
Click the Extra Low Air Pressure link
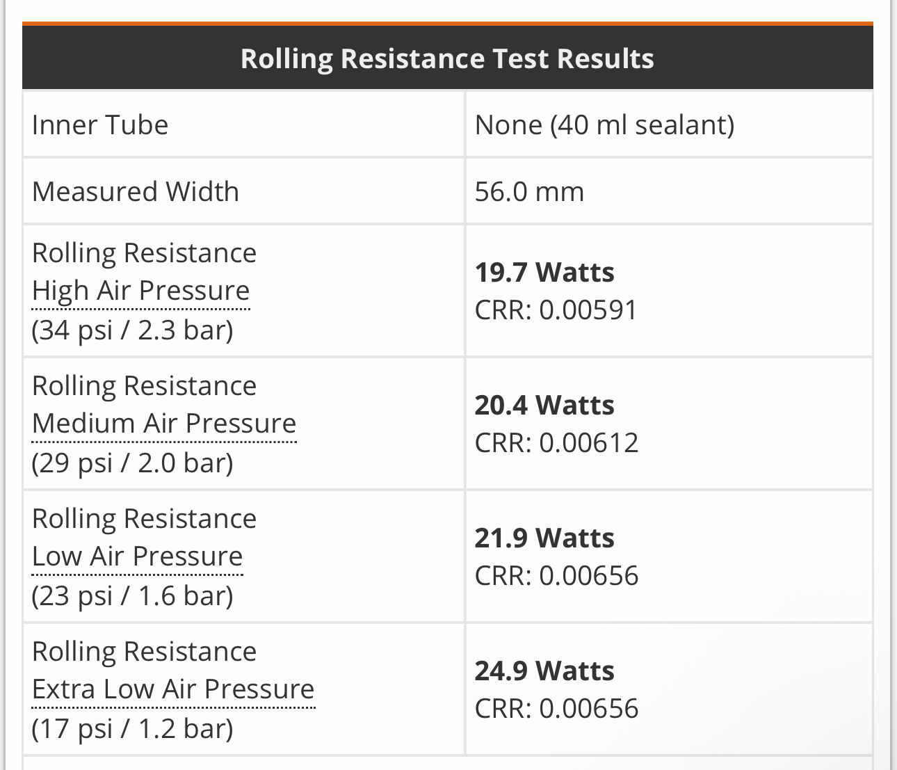point(173,689)
